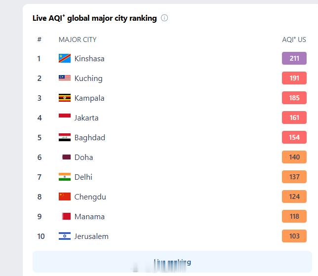The width and height of the screenshot is (318, 276).
Task: Click the Uganda flag next to Kampala
Action: pyautogui.click(x=65, y=98)
